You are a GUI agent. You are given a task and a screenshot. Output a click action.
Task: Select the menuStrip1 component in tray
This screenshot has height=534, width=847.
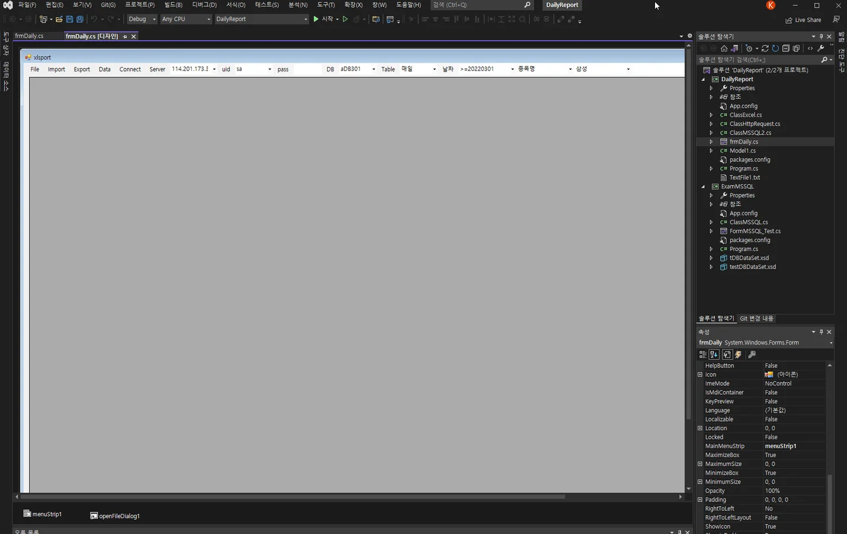point(43,514)
